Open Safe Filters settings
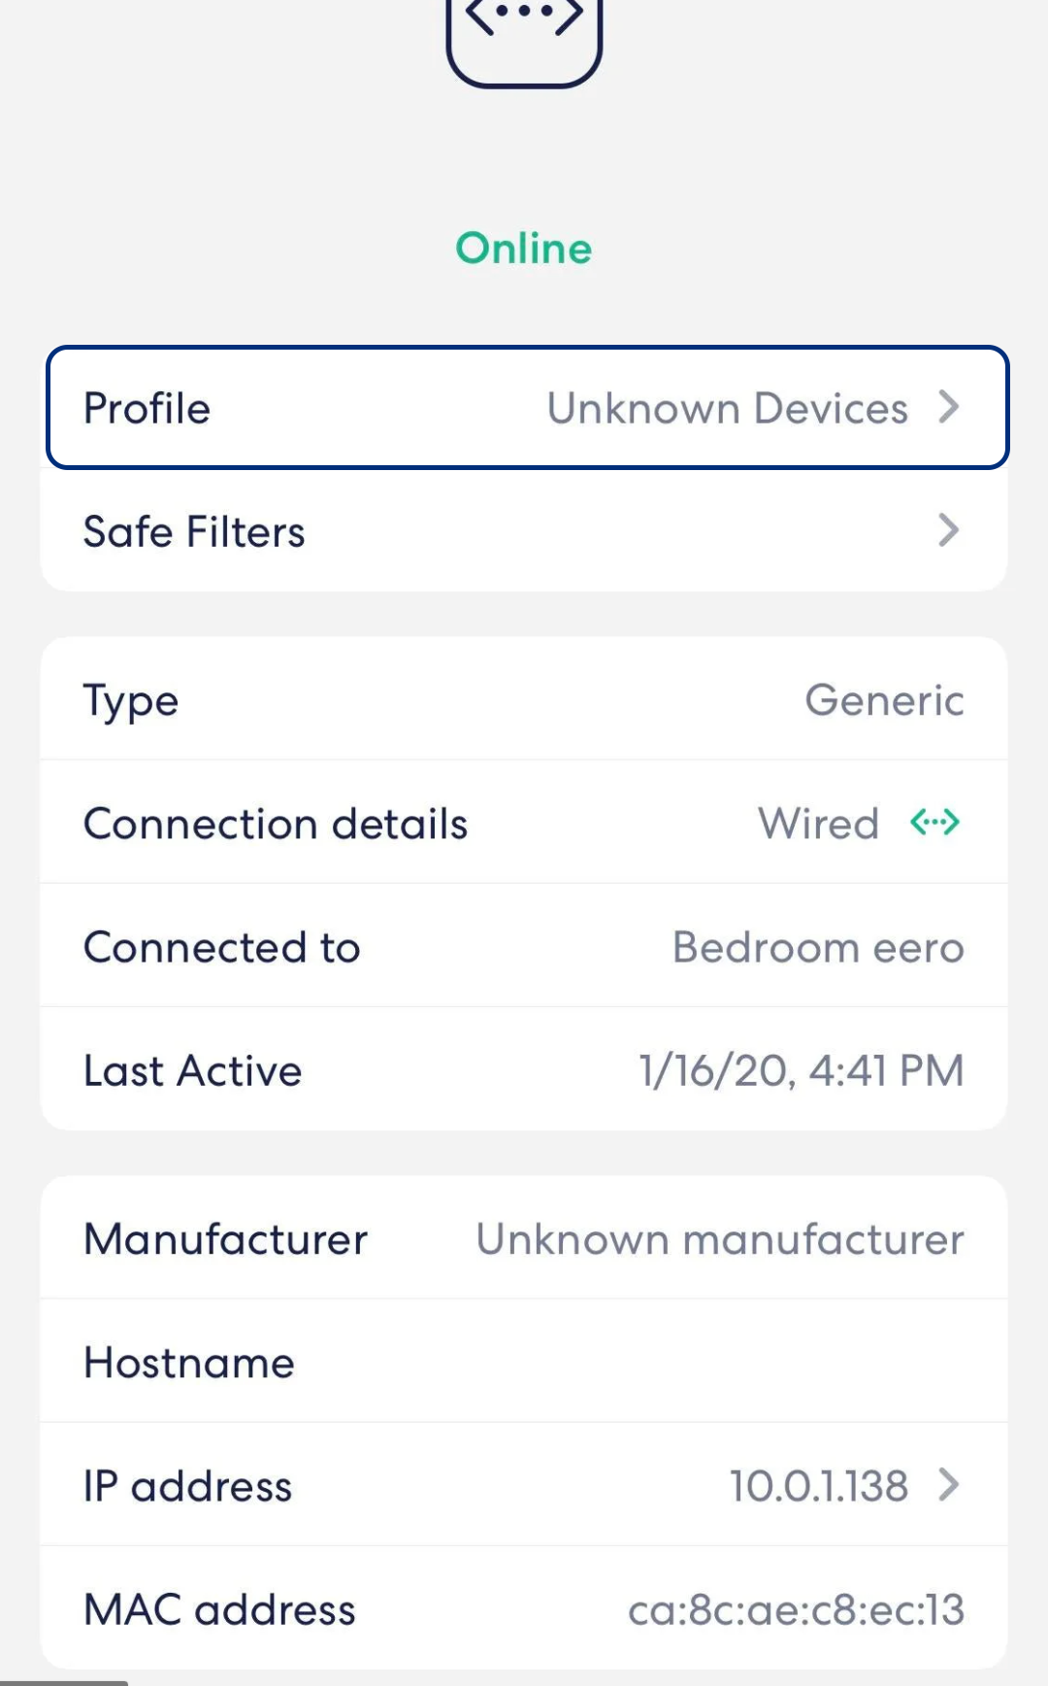 (524, 531)
